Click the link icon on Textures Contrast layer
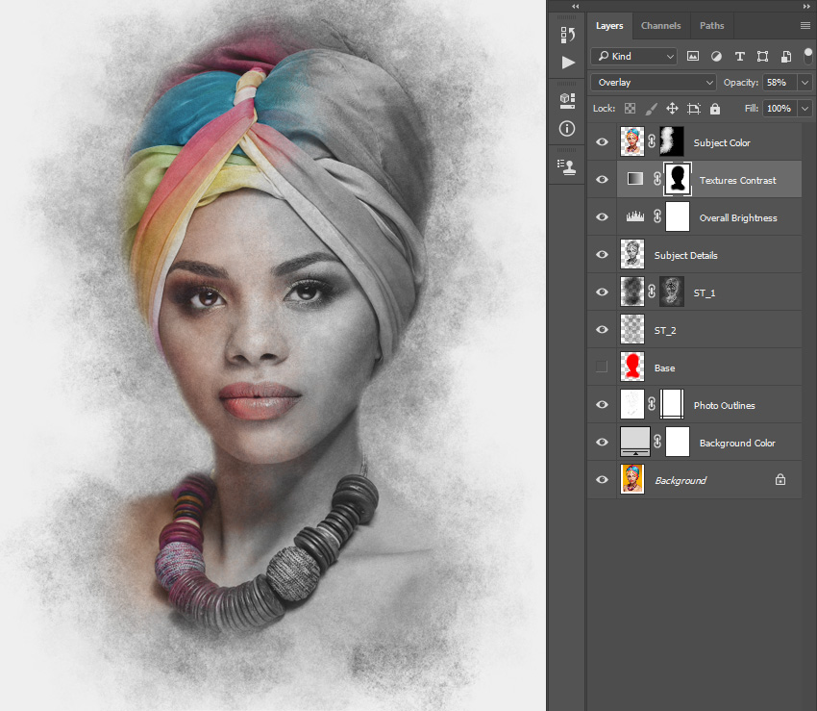This screenshot has height=711, width=817. pyautogui.click(x=657, y=179)
